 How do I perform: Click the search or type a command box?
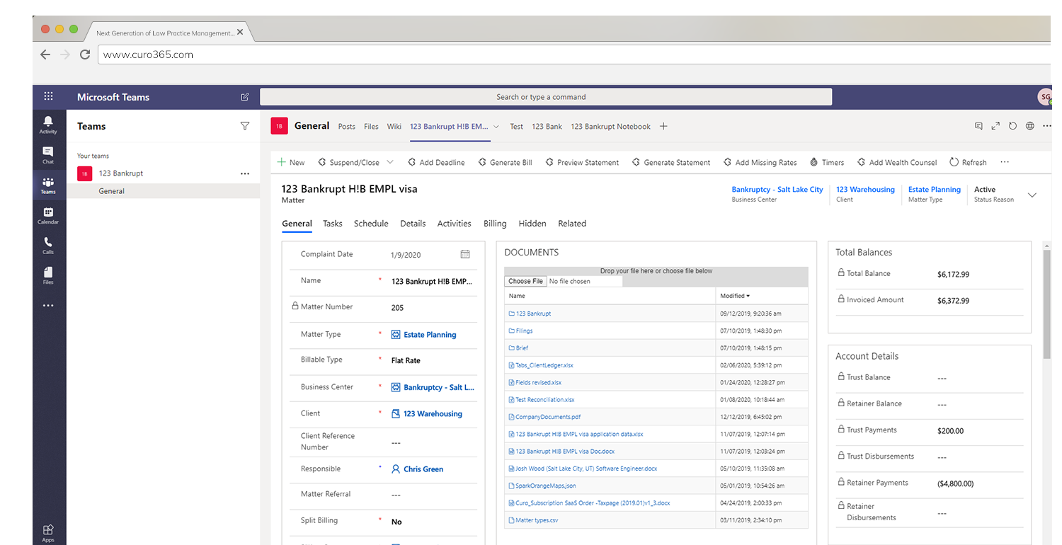point(545,97)
